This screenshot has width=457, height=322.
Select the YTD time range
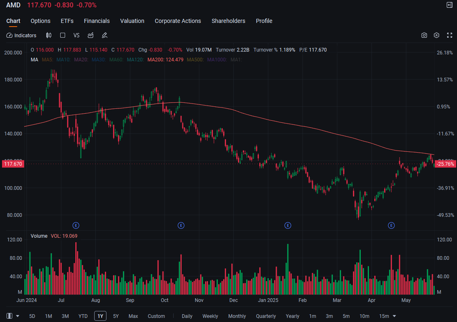point(83,316)
